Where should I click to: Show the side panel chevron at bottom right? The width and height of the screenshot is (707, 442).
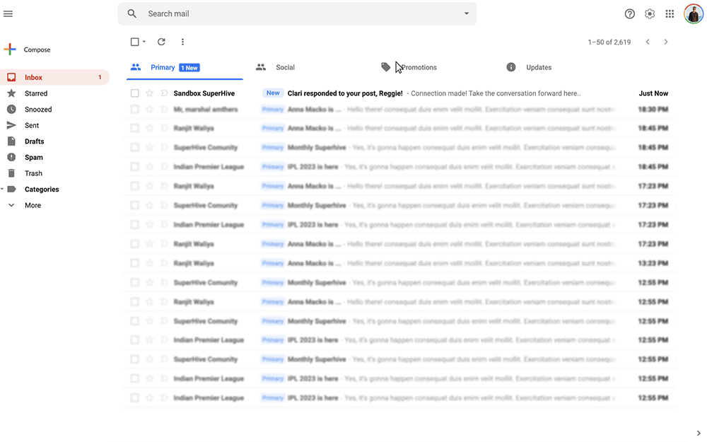[x=699, y=434]
